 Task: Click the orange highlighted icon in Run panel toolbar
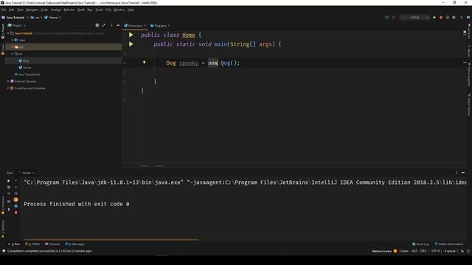pos(16,199)
